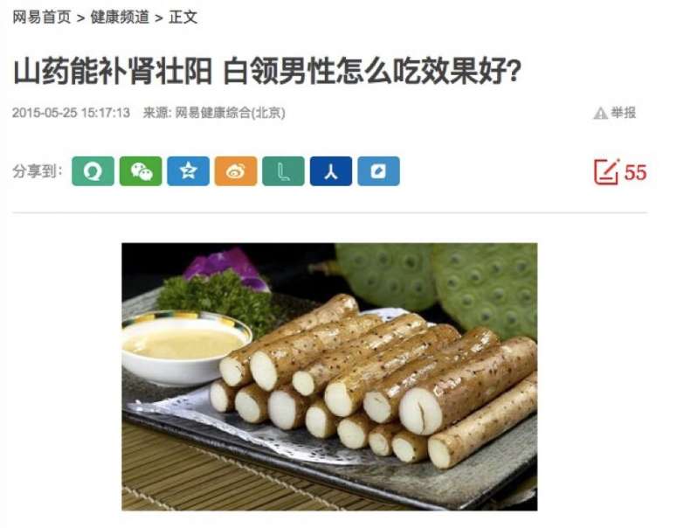Select the 正文 breadcrumb item
Image resolution: width=677 pixels, height=528 pixels.
183,17
